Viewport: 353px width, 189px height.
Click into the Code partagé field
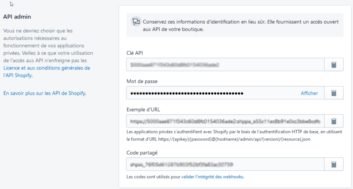[x=225, y=164]
